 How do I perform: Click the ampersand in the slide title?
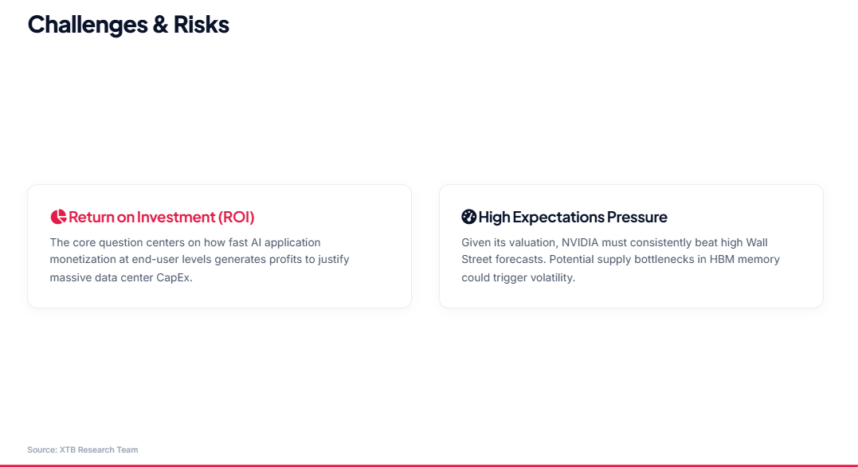[160, 25]
